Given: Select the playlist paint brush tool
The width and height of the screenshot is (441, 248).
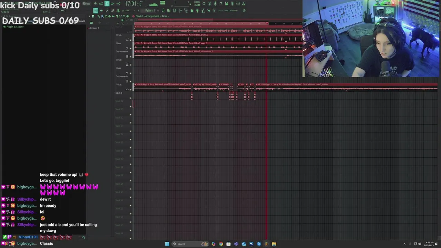Looking at the screenshot, I should (102, 16).
